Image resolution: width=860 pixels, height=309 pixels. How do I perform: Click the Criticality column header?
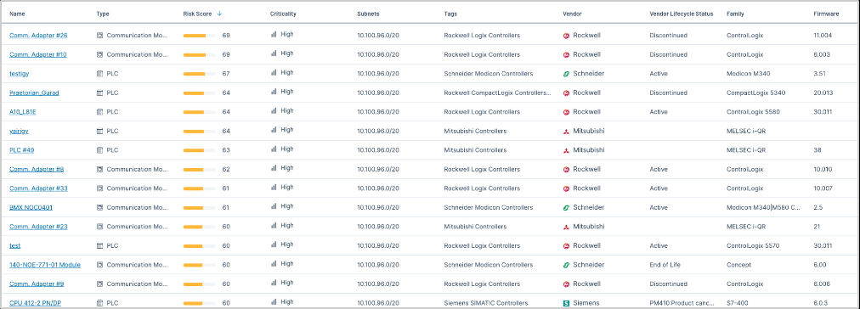283,14
